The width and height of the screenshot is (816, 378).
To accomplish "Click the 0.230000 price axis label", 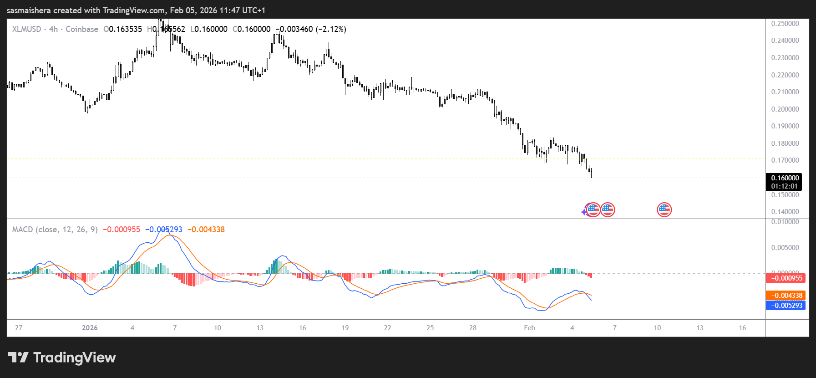I will coord(785,58).
